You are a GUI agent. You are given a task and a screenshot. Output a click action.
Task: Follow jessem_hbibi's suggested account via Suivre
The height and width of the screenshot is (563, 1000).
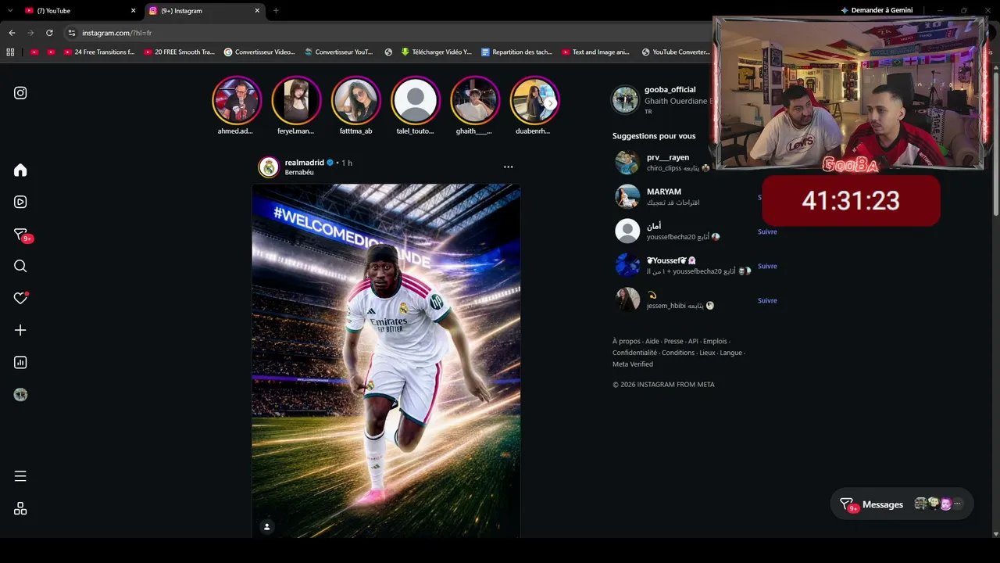767,300
